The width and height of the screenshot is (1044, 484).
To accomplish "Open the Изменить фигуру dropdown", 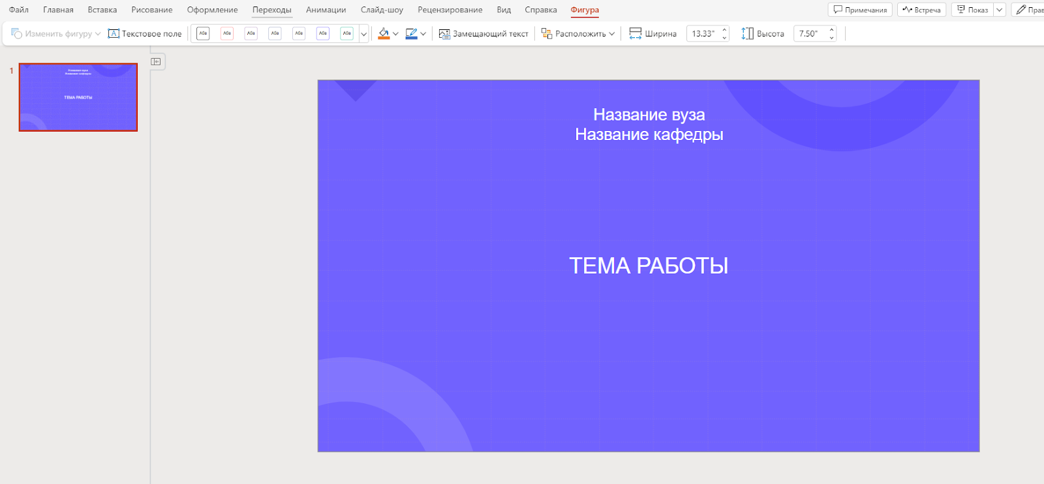I will pos(56,34).
